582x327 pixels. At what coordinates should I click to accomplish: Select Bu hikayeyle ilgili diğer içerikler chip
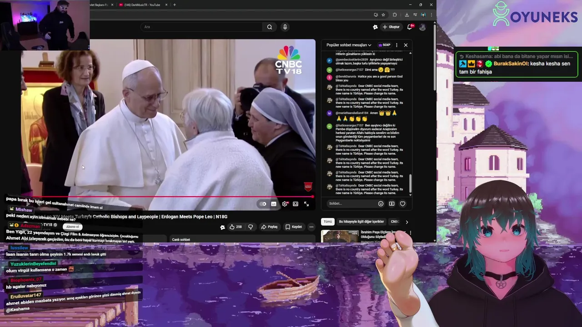[361, 222]
